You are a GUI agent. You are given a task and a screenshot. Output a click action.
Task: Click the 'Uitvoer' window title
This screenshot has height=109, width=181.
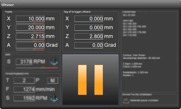[x=8, y=5]
